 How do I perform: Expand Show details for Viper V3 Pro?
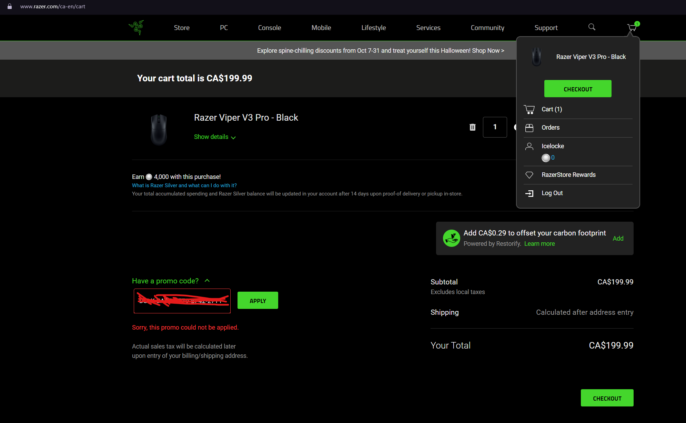[215, 137]
